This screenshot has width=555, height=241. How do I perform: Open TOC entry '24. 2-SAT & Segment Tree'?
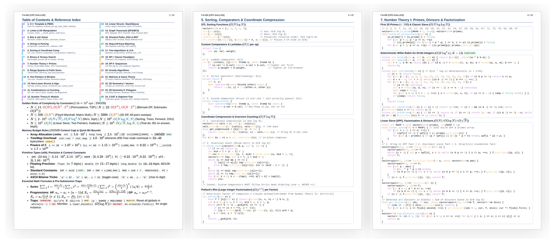[x=119, y=97]
